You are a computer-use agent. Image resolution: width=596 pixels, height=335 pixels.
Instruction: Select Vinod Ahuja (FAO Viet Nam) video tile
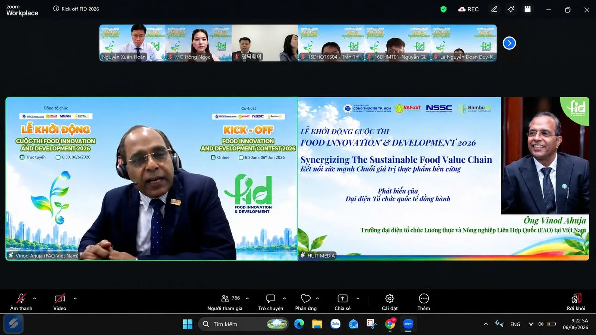pos(152,179)
